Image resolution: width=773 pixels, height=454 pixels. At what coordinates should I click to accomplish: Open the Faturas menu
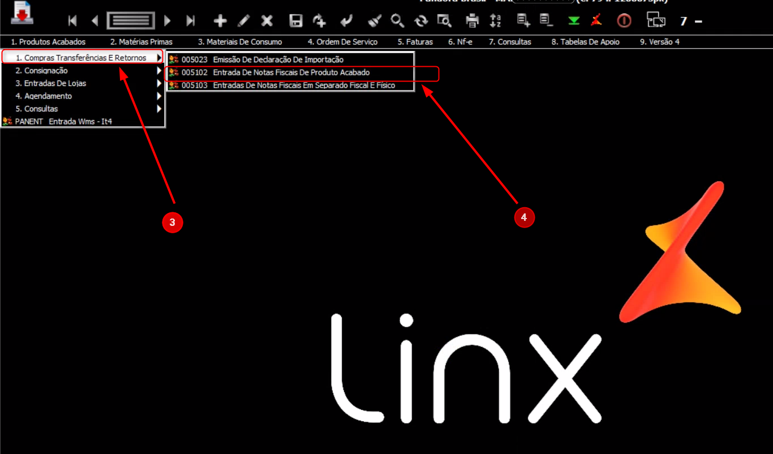[x=415, y=42]
